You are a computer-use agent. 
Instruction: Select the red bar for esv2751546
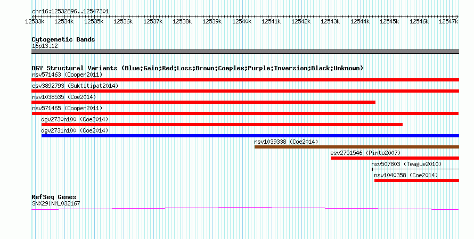coord(395,158)
